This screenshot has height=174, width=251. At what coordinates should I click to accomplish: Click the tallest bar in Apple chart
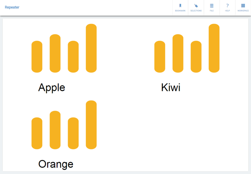pos(91,48)
